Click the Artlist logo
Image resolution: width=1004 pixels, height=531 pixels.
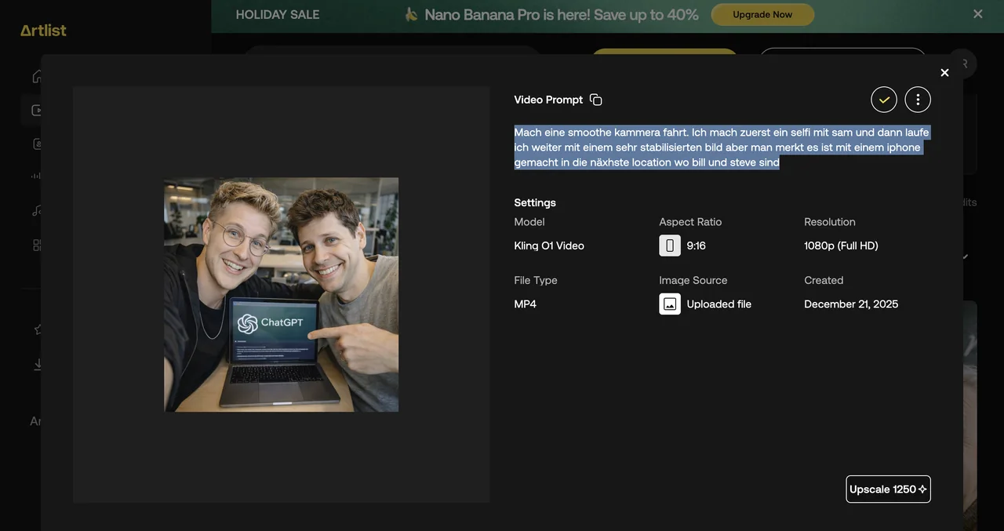(x=43, y=31)
